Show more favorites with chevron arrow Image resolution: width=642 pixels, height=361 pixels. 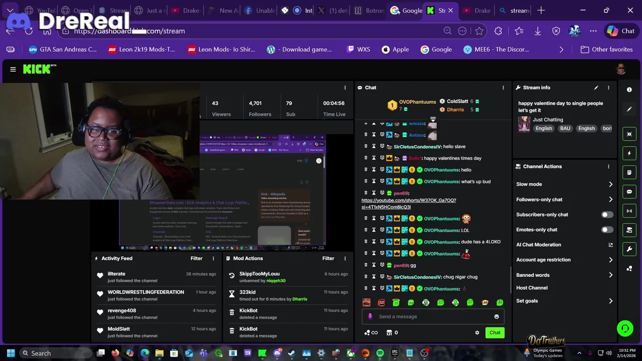561,50
